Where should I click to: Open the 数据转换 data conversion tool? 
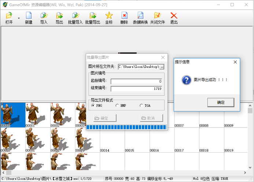140,18
